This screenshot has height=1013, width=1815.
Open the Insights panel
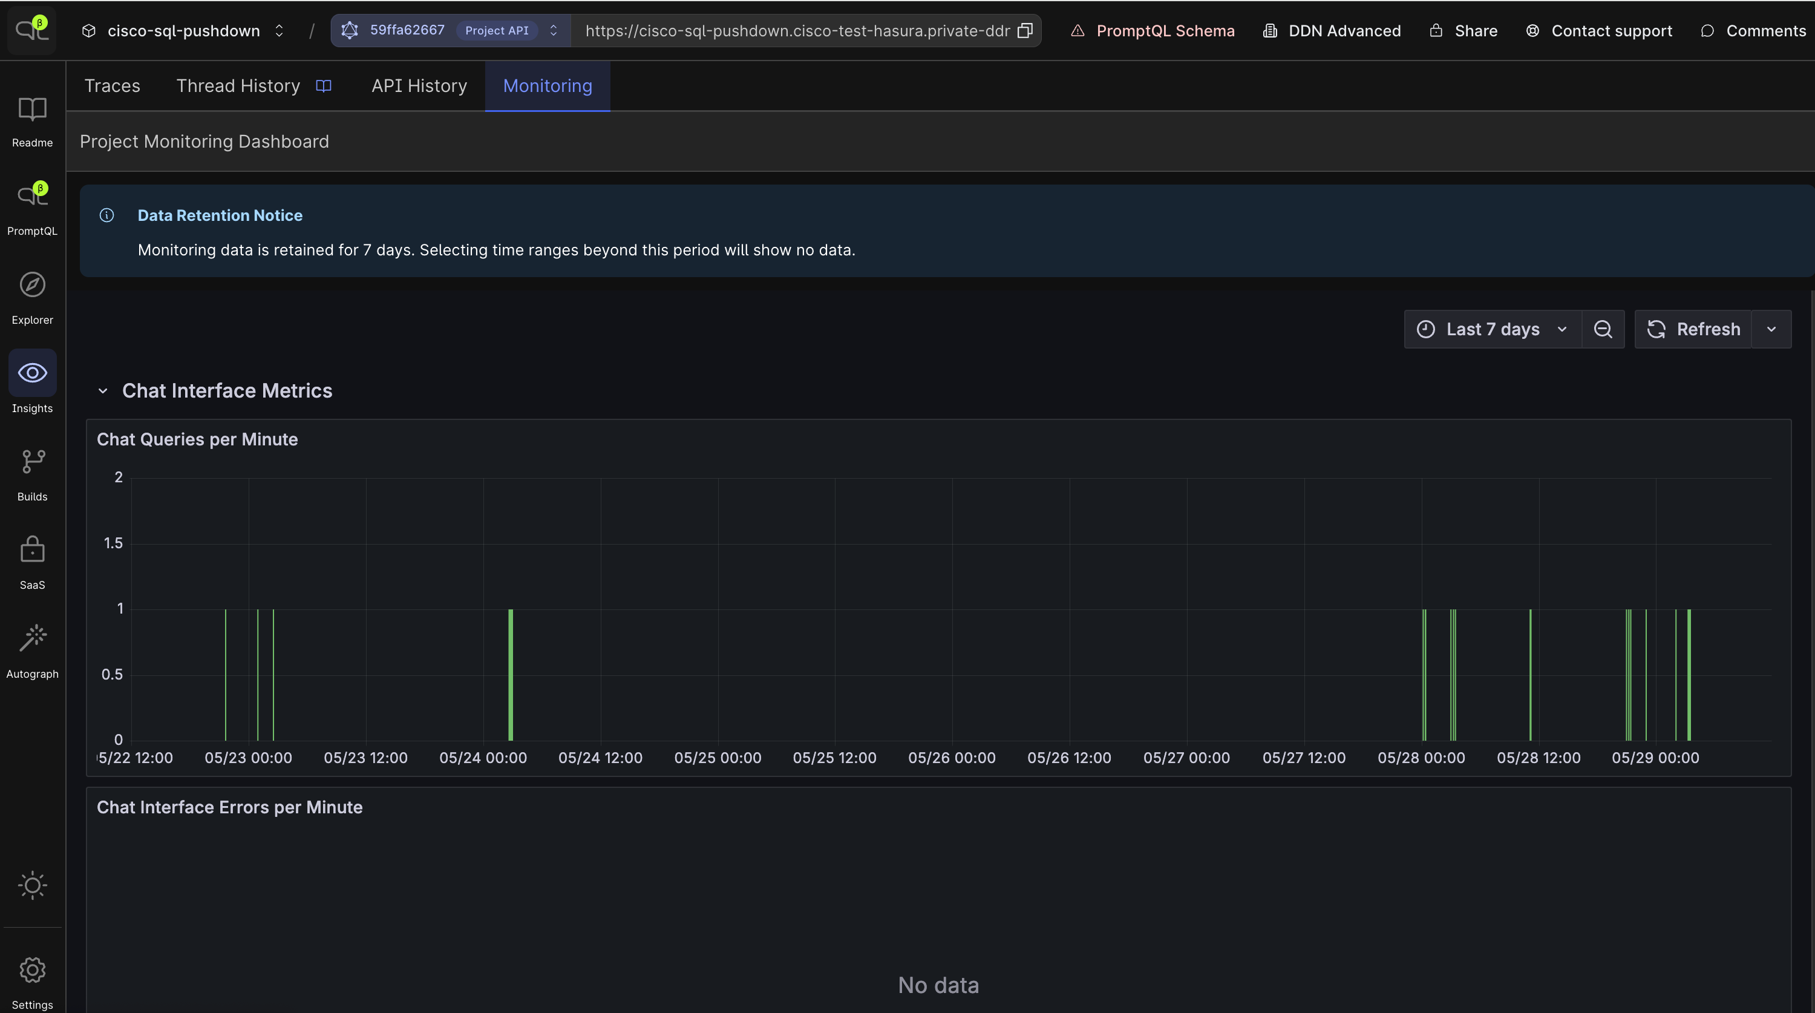click(33, 384)
